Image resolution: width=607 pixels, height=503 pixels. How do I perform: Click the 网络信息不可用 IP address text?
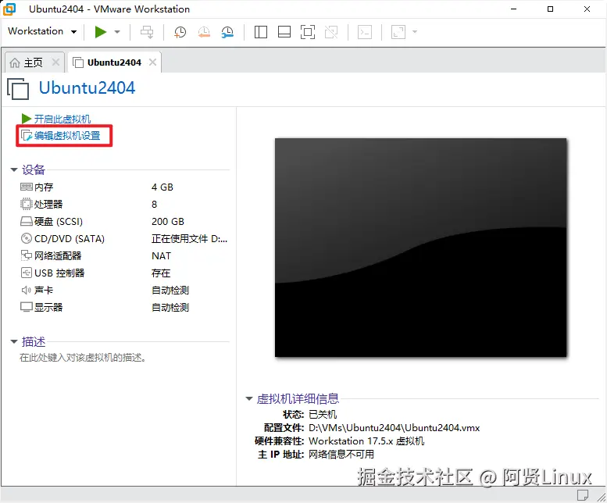click(x=341, y=455)
